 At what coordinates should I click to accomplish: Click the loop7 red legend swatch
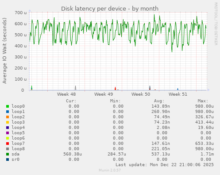tap(8, 144)
